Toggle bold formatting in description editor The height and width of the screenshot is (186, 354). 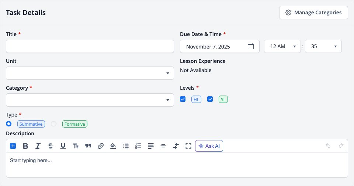tap(25, 146)
